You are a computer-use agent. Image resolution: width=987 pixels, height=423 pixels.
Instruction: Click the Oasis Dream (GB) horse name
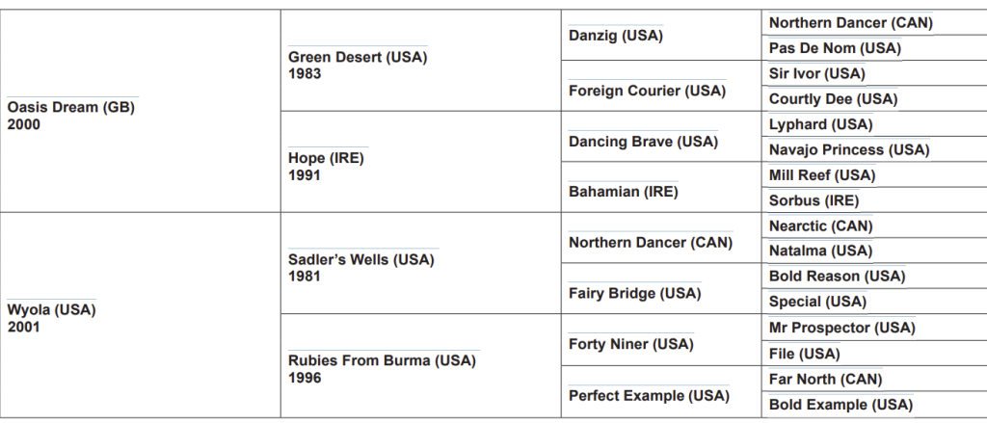pos(70,108)
